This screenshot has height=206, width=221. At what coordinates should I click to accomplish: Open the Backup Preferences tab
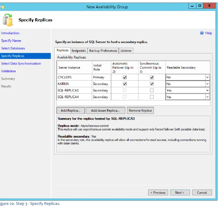pos(103,51)
